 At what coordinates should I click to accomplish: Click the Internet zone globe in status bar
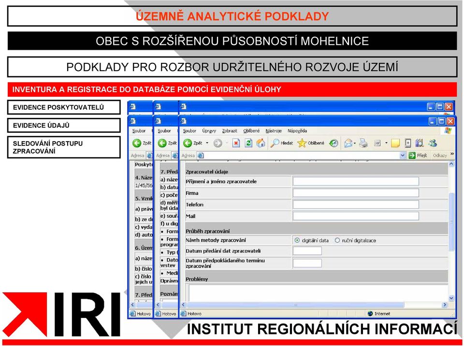pyautogui.click(x=370, y=314)
